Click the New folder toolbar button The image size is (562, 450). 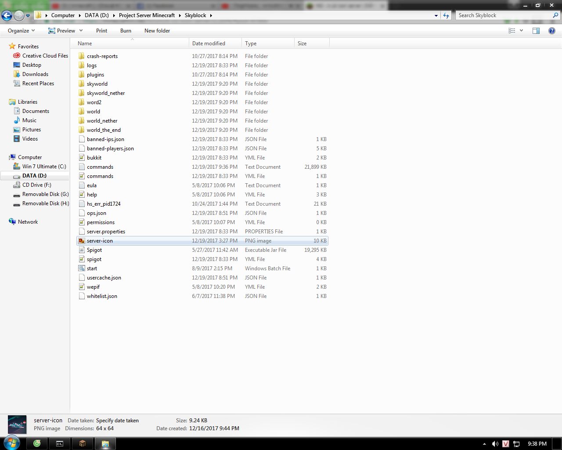coord(157,31)
